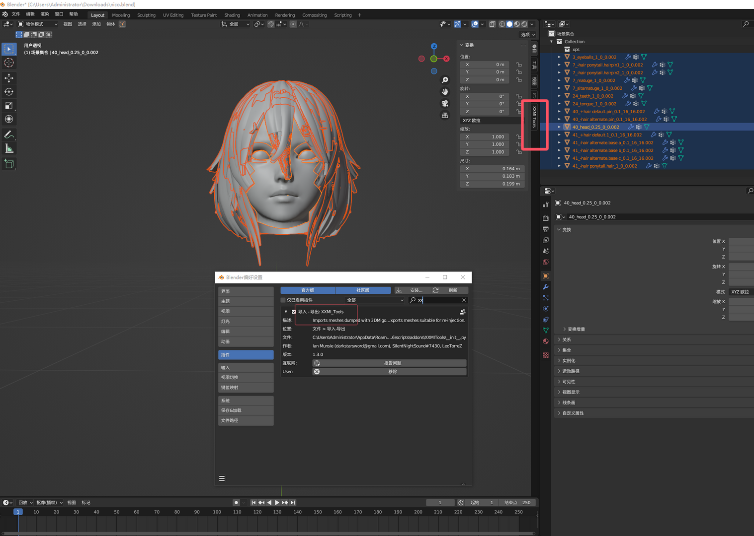
Task: Select the Scale tool icon
Action: tap(9, 105)
